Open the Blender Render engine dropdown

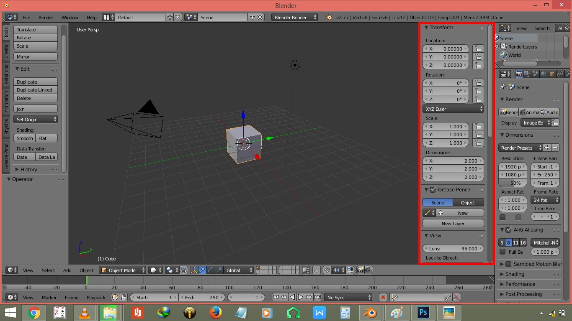[x=294, y=17]
